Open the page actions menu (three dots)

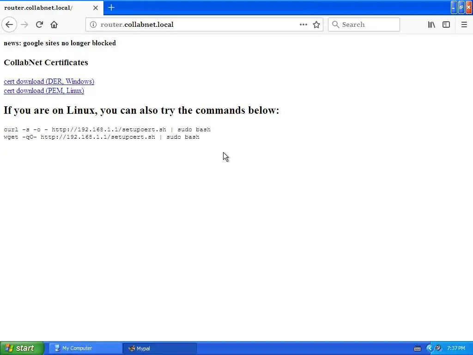(x=303, y=24)
